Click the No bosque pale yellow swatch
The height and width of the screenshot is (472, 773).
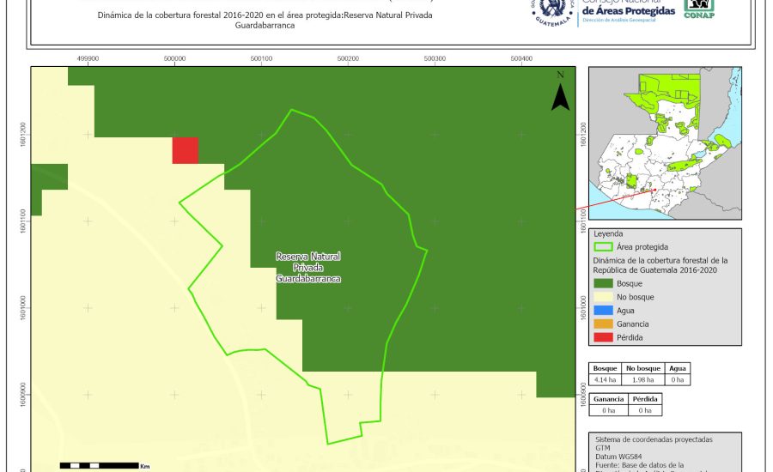coord(605,297)
